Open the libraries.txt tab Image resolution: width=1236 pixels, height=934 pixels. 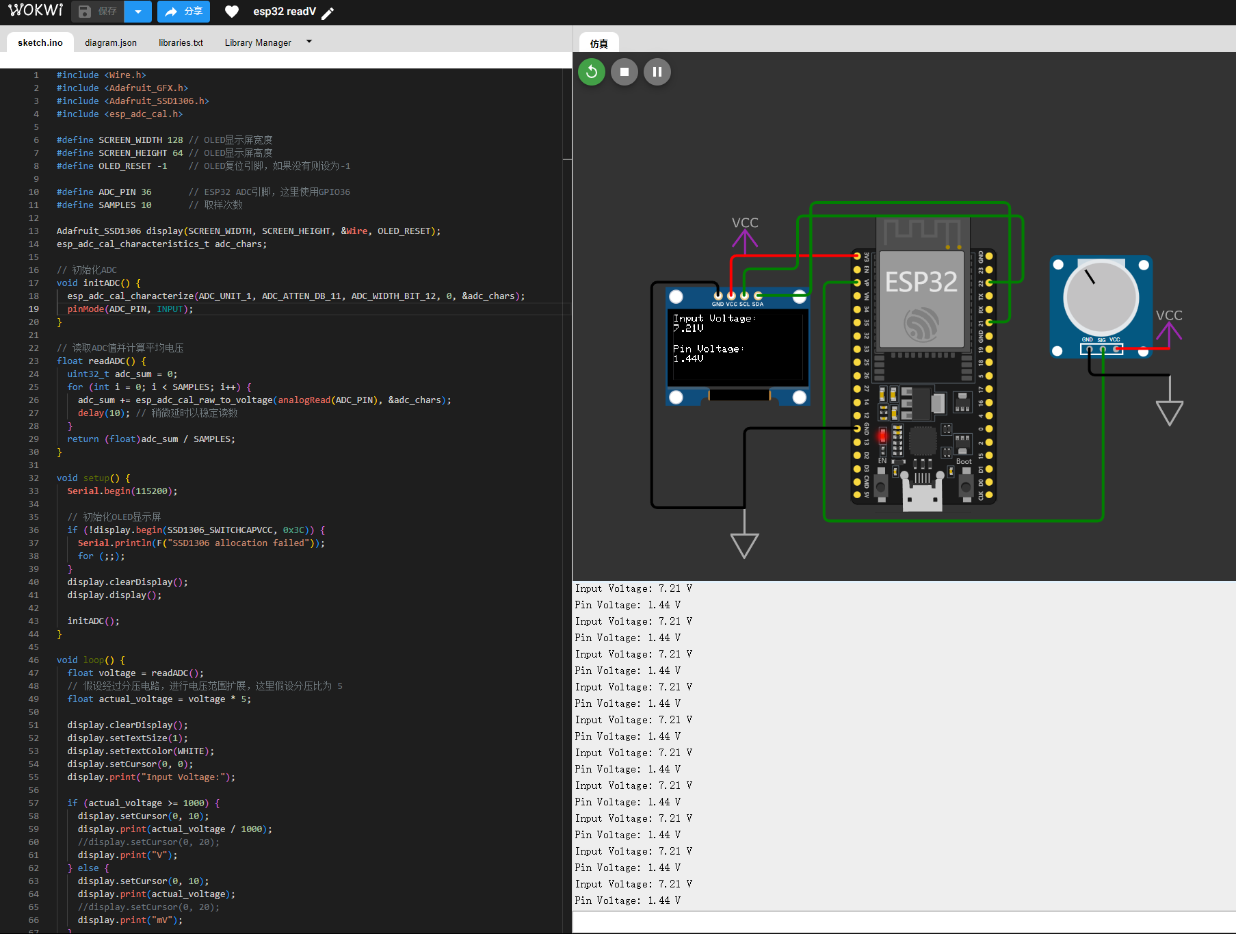(x=181, y=42)
